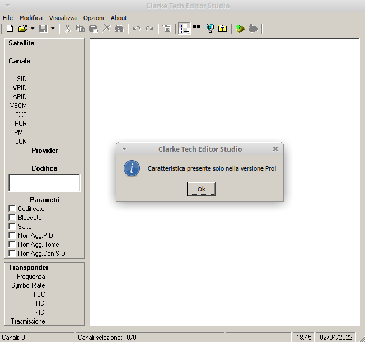The width and height of the screenshot is (365, 342).
Task: Click the Save floppy disk icon
Action: coord(43,29)
